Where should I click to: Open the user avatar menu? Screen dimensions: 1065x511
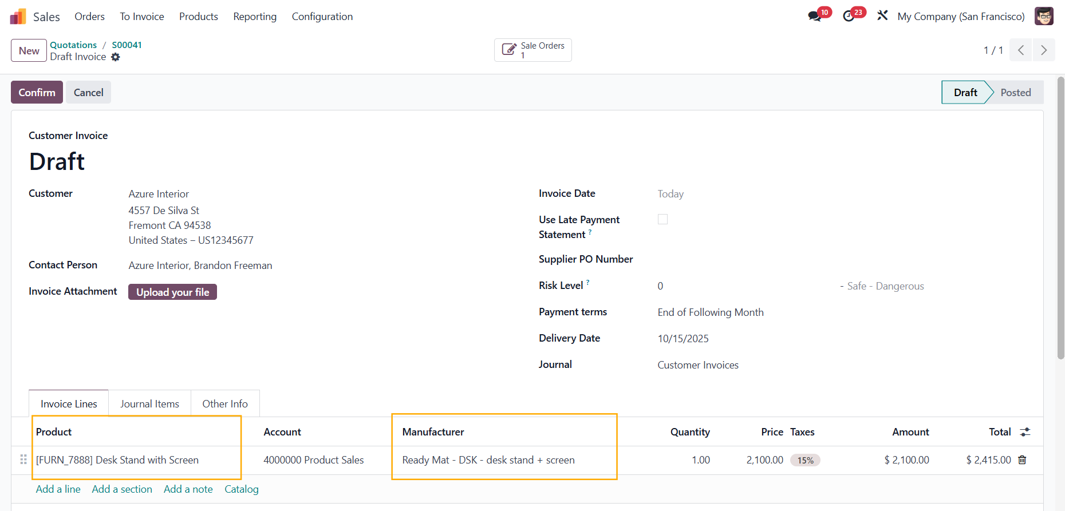(x=1044, y=17)
